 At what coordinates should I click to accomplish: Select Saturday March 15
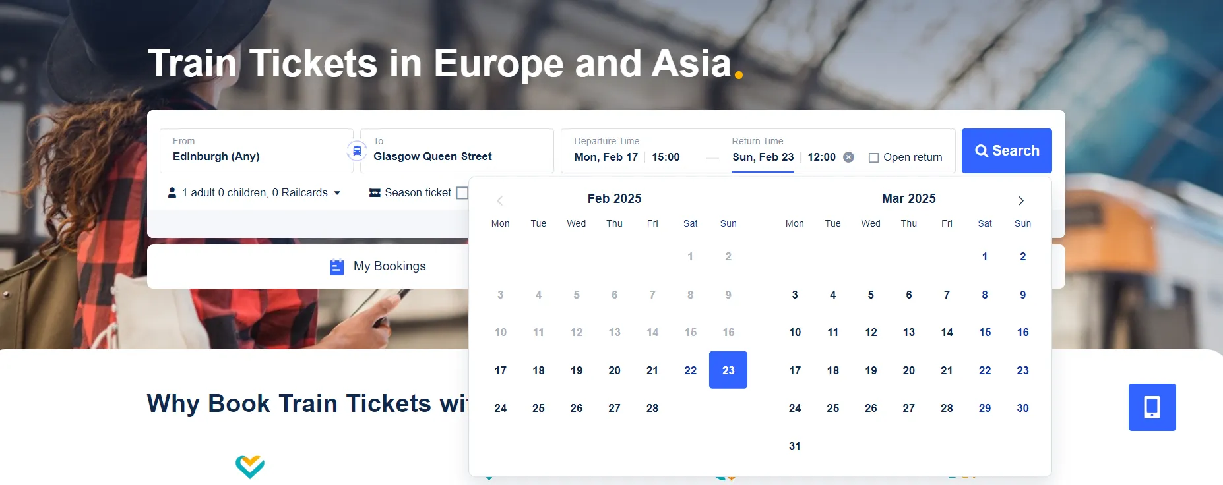(x=985, y=332)
